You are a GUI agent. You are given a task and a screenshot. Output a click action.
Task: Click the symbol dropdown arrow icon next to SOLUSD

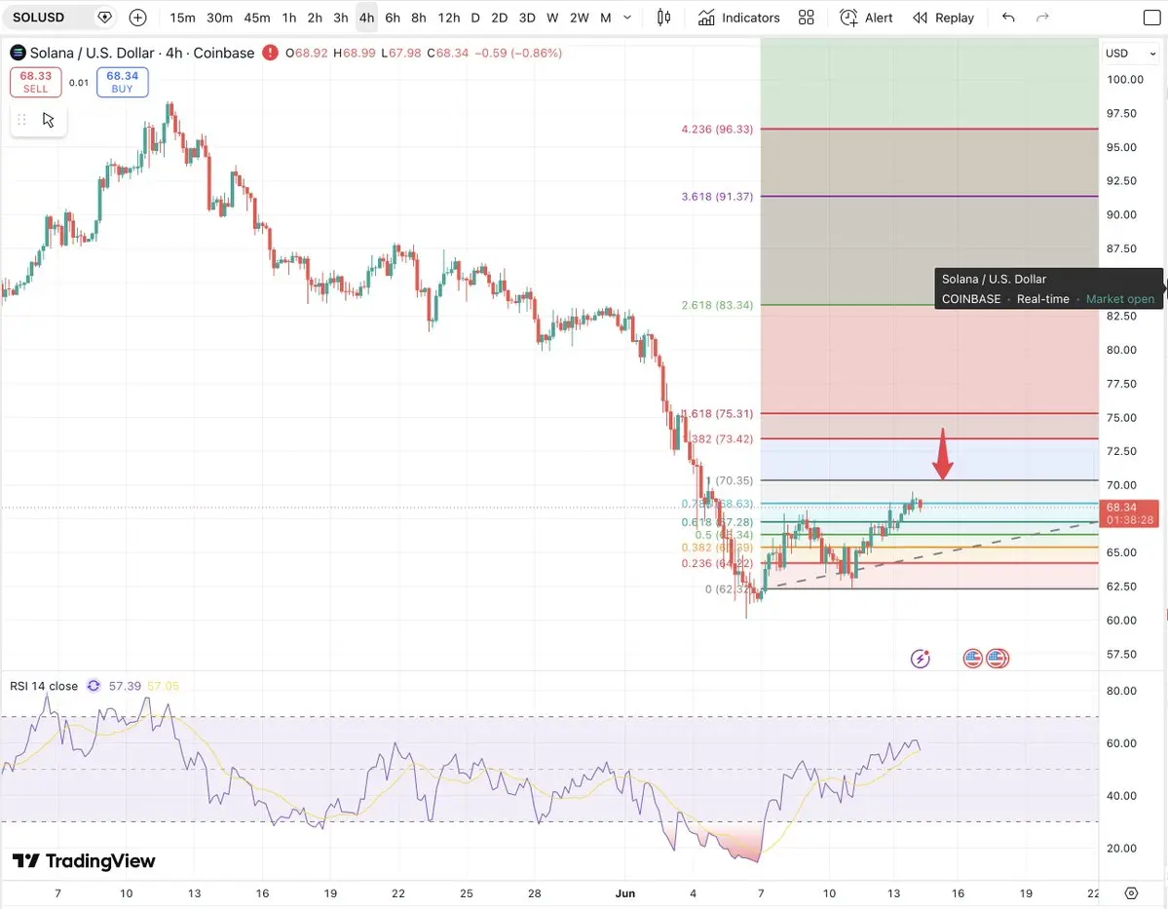pyautogui.click(x=105, y=18)
